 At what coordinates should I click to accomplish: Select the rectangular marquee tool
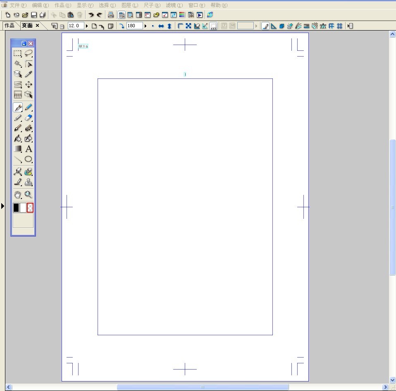coord(17,53)
